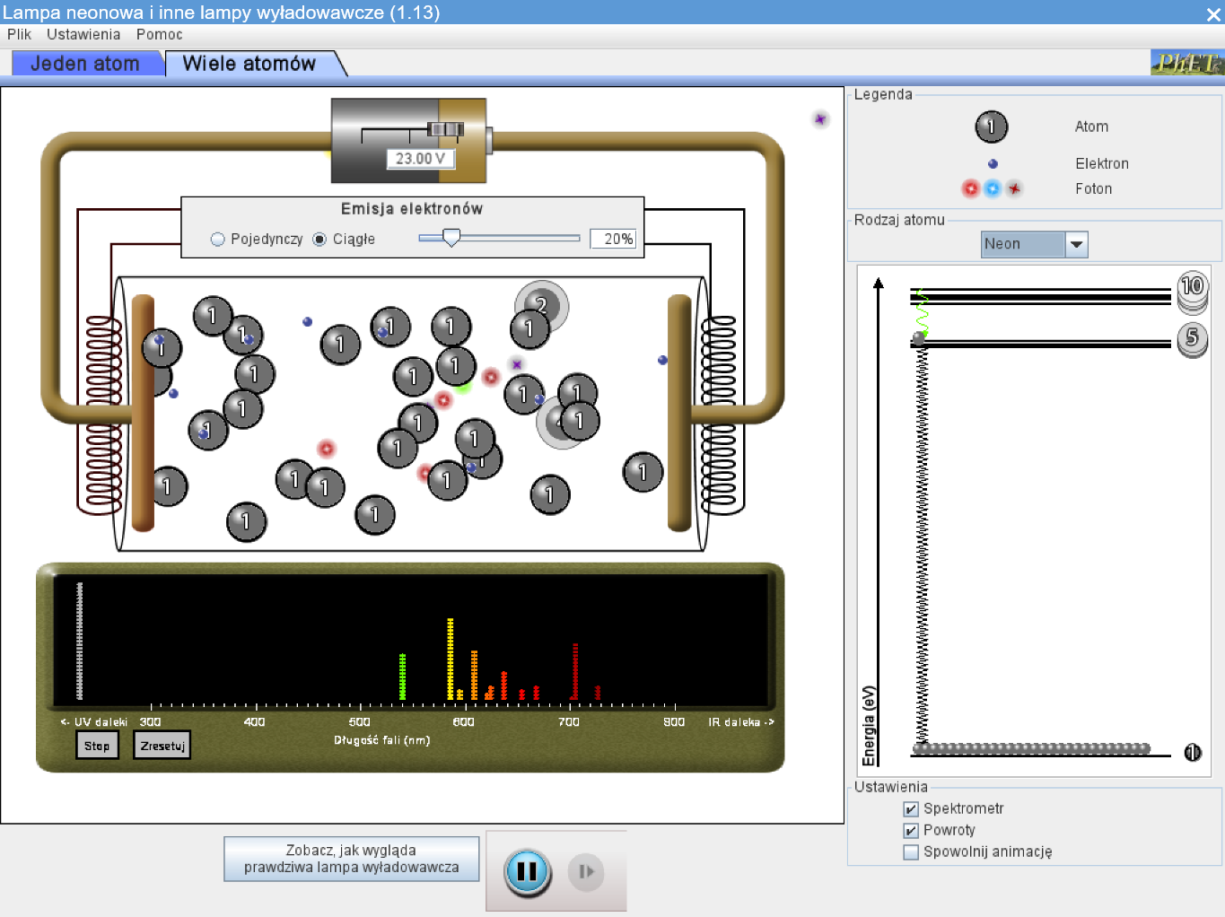
Task: Toggle the Spektrometr checkbox
Action: tap(911, 809)
